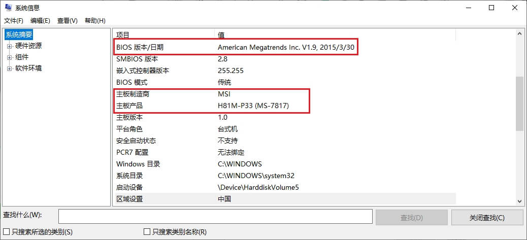Image resolution: width=527 pixels, height=240 pixels.
Task: Click the 查找(D) button
Action: [411, 218]
